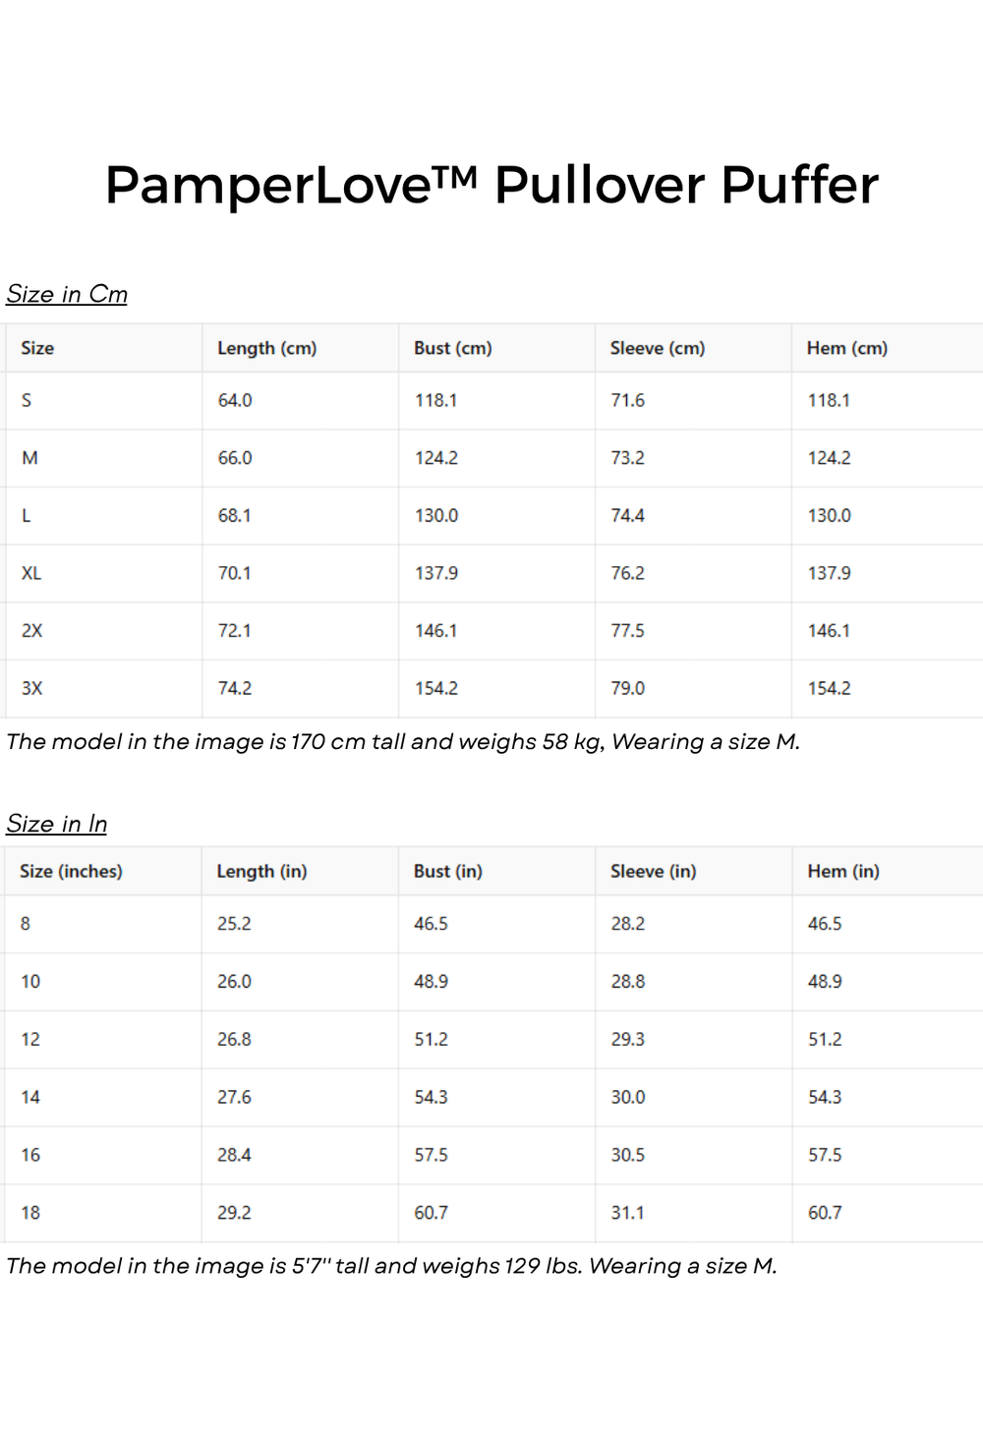The width and height of the screenshot is (983, 1438).
Task: Select the 3X size row label
Action: point(32,688)
